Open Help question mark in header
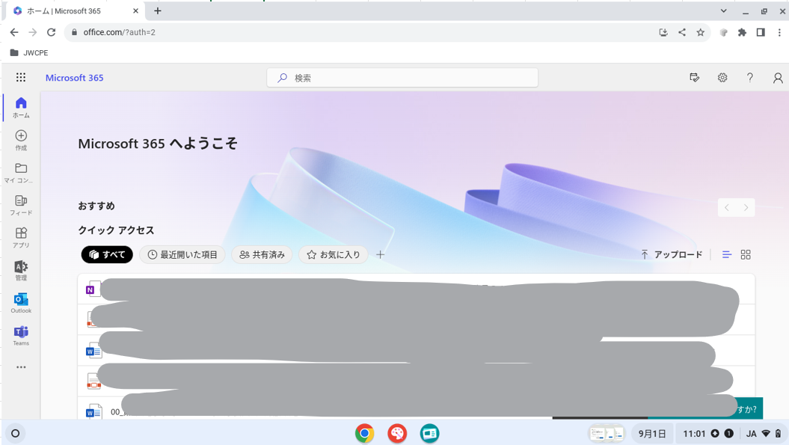This screenshot has width=789, height=445. (750, 78)
